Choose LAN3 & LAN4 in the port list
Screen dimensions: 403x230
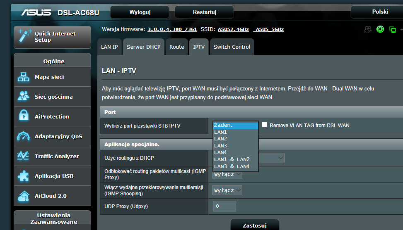232,166
